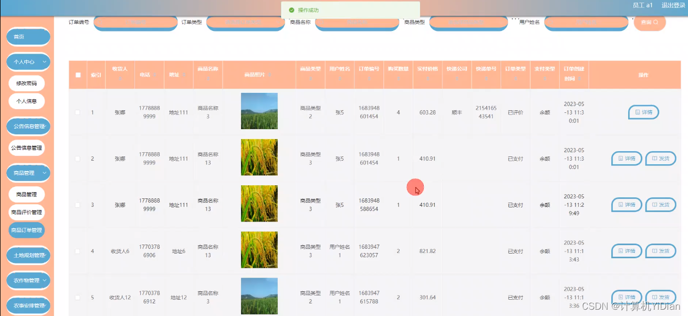
Task: Click the green success checkmark in the 操作成功 toast
Action: pyautogui.click(x=291, y=9)
